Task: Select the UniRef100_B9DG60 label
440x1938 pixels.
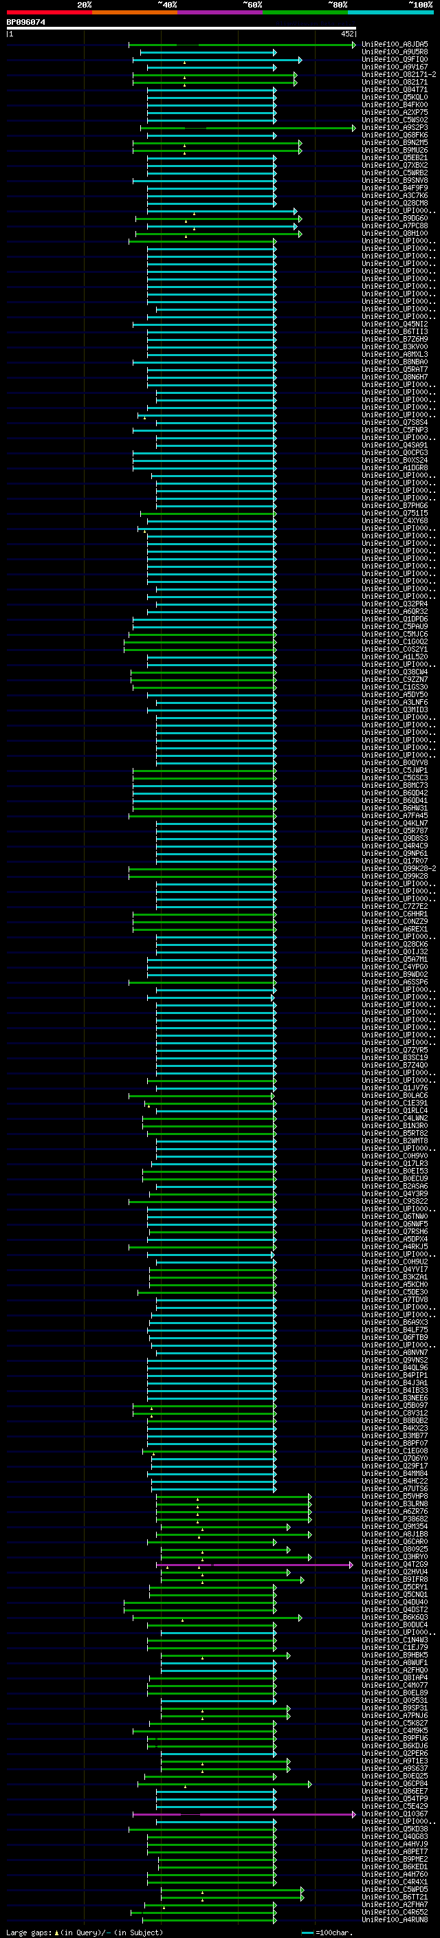Action: pyautogui.click(x=395, y=218)
